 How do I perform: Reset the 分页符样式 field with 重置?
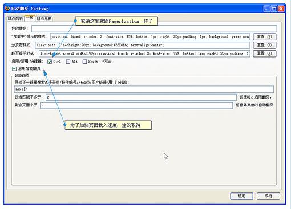pos(265,45)
